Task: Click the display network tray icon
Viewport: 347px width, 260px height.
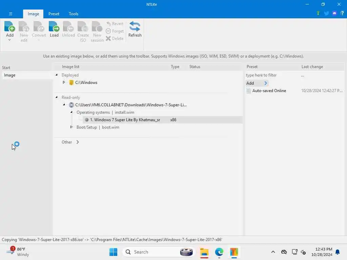Action: pos(294,252)
